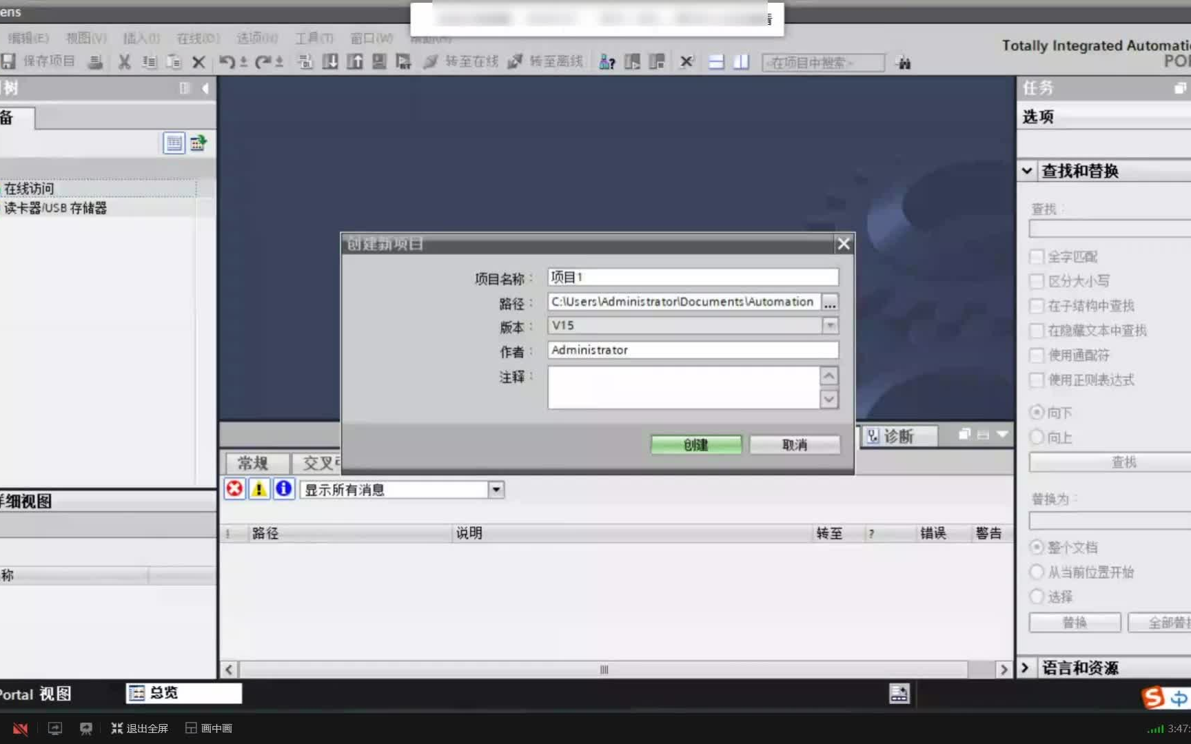The width and height of the screenshot is (1191, 744).
Task: Select the 整个文档 radio button
Action: point(1036,547)
